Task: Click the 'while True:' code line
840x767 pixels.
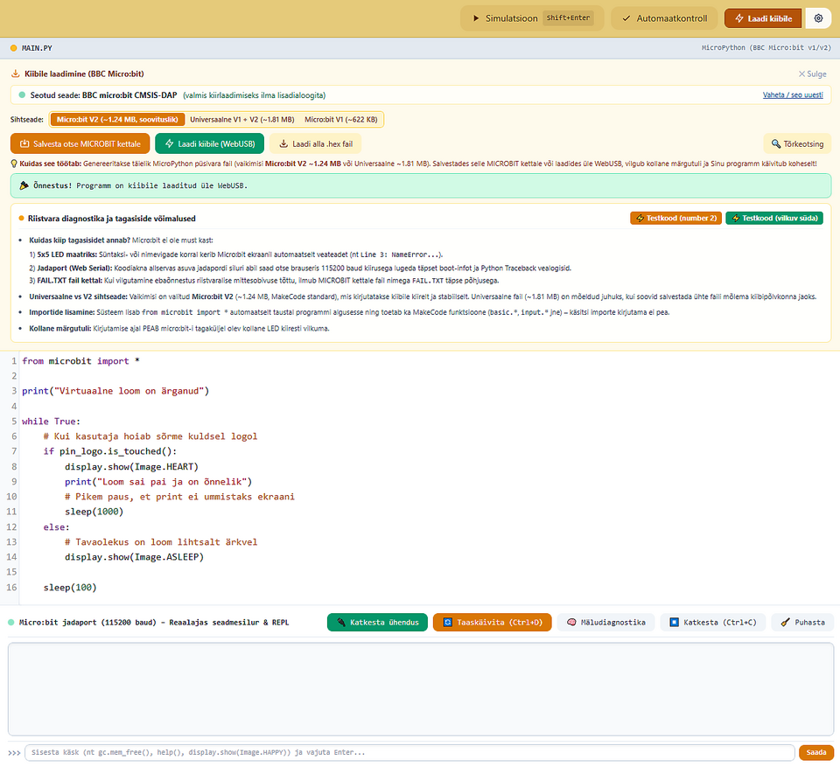Action: (x=52, y=422)
